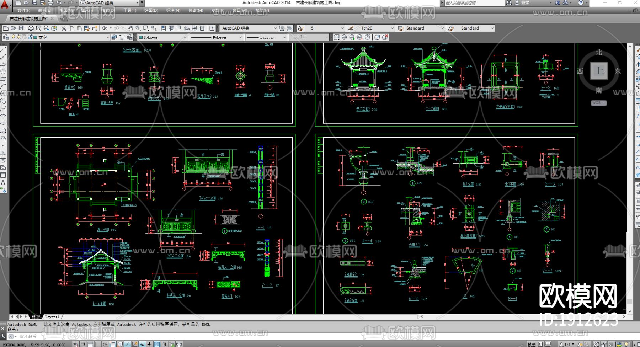The image size is (640, 347).
Task: Open the Layer Properties Manager icon
Action: pos(6,37)
